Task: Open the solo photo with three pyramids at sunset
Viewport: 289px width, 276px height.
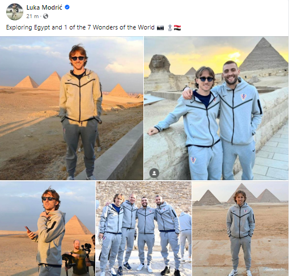Action: [x=71, y=108]
